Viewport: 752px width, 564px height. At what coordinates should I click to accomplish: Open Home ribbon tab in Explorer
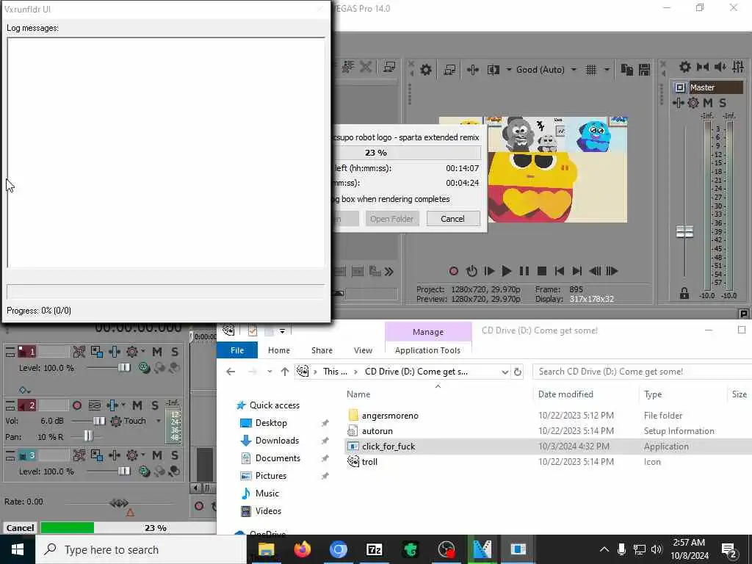click(x=279, y=350)
